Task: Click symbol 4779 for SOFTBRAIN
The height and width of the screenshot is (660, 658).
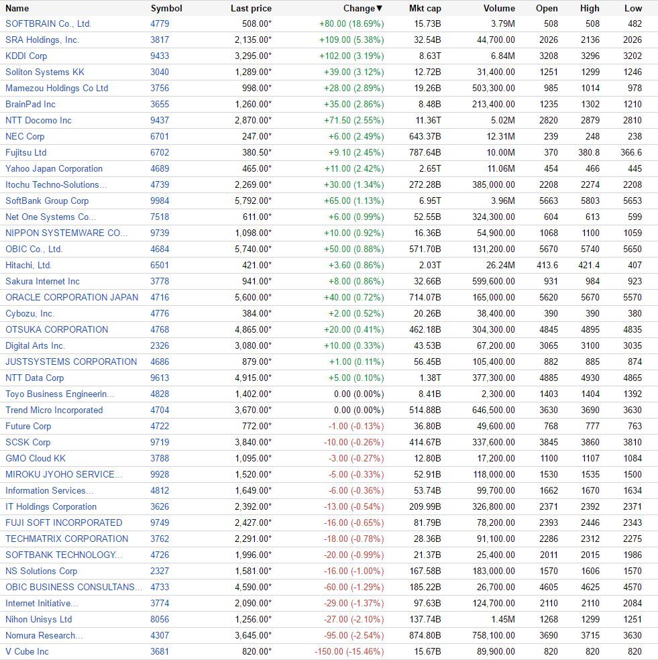Action: pyautogui.click(x=160, y=24)
